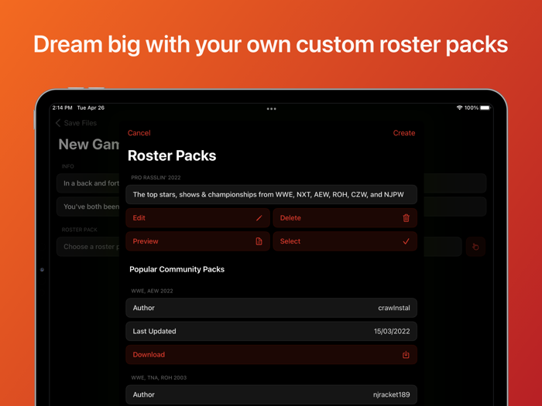Click the trash can icon
Viewport: 542px width, 406px height.
click(406, 218)
